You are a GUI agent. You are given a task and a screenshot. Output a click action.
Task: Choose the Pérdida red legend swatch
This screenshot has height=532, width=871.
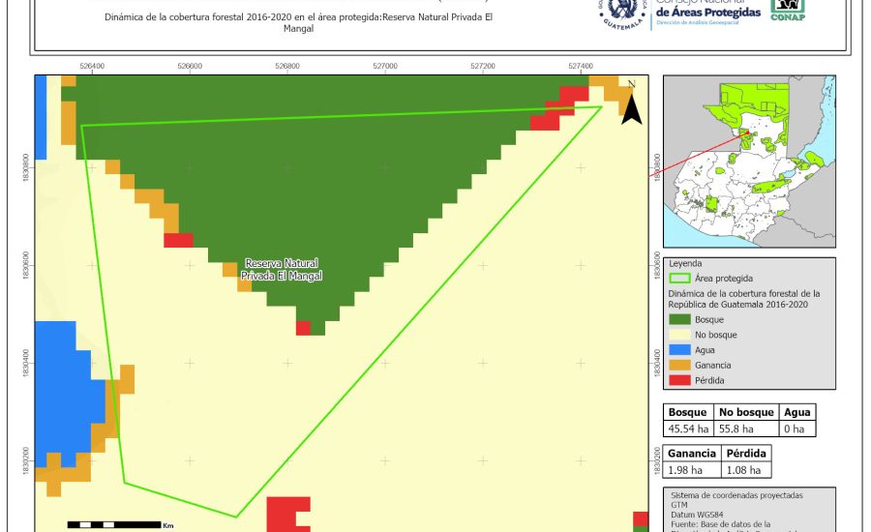pos(678,380)
